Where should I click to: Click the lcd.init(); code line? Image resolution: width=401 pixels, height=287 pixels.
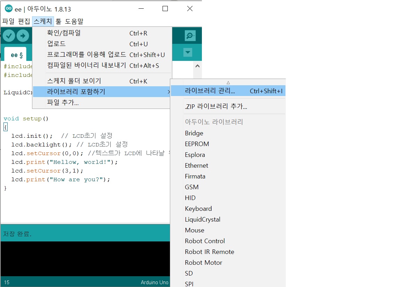(x=32, y=136)
